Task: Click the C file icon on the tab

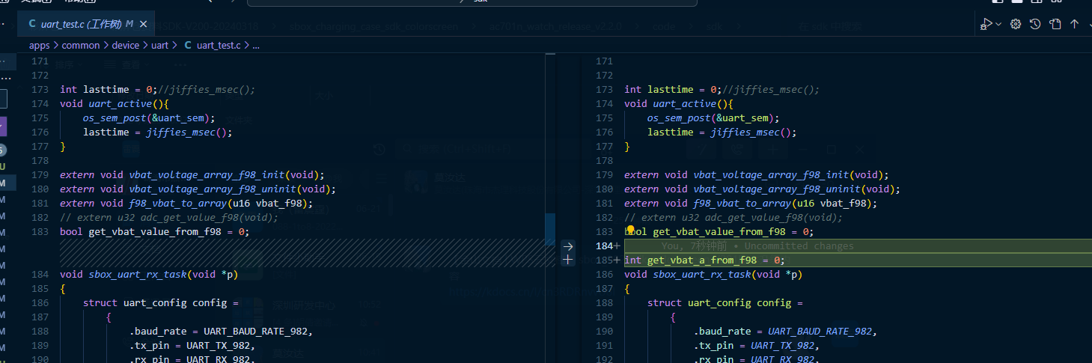Action: [x=32, y=24]
